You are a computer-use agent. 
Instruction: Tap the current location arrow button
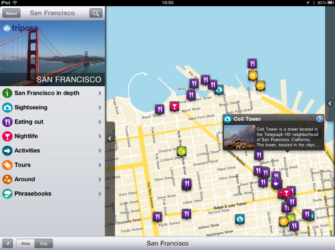click(8, 243)
